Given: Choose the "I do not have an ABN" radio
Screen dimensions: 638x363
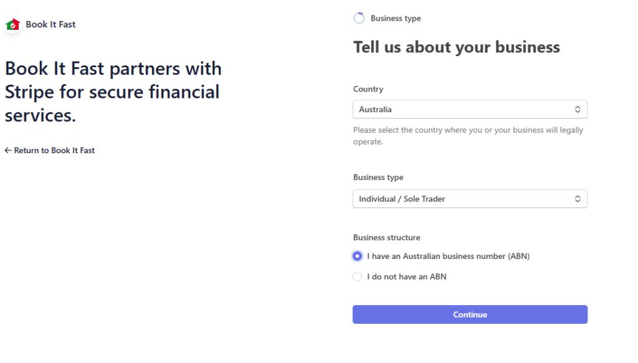Looking at the screenshot, I should (x=358, y=277).
